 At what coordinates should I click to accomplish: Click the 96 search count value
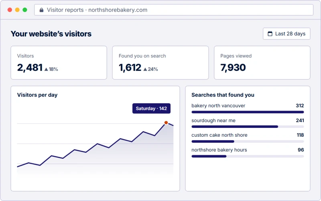coord(301,150)
